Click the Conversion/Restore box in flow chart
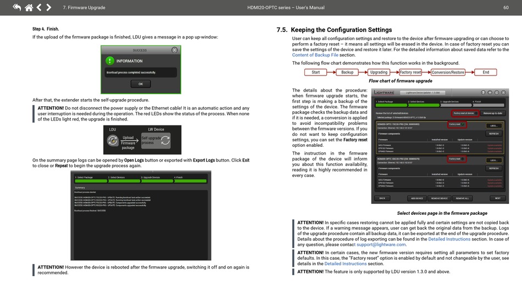The width and height of the screenshot is (522, 292). (448, 72)
